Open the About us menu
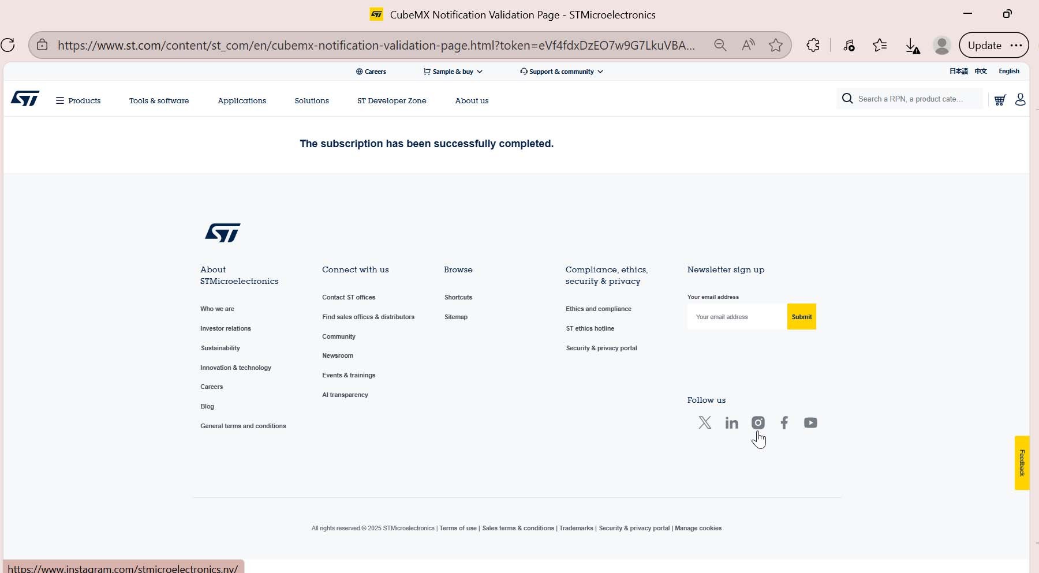Viewport: 1039px width, 573px height. (x=472, y=100)
